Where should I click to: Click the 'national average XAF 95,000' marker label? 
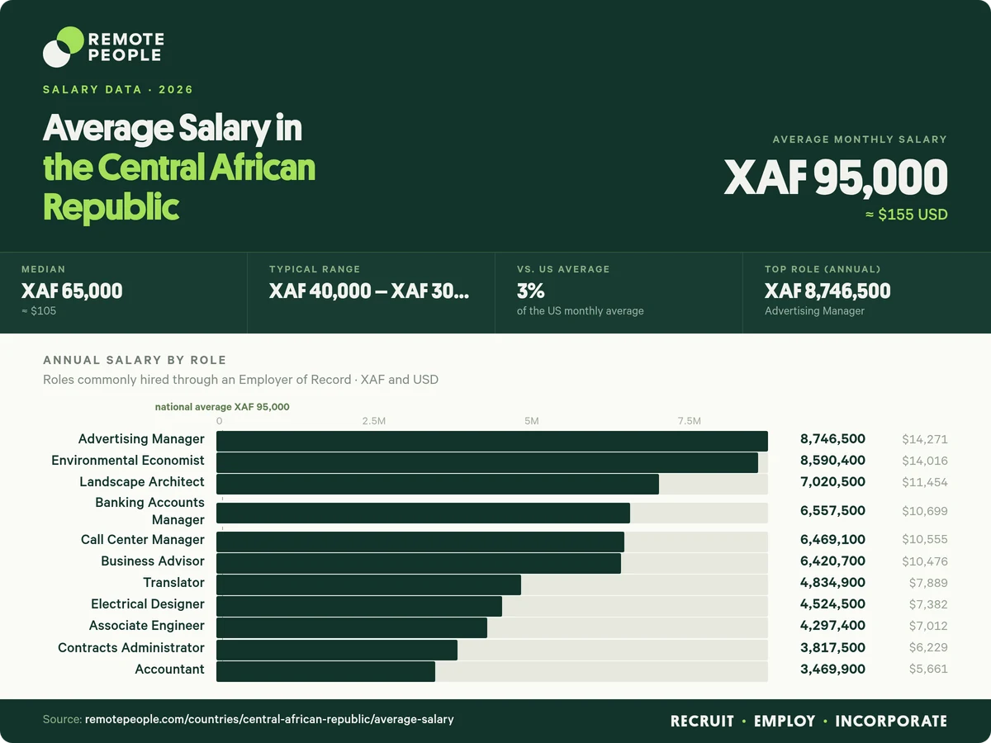(x=222, y=407)
